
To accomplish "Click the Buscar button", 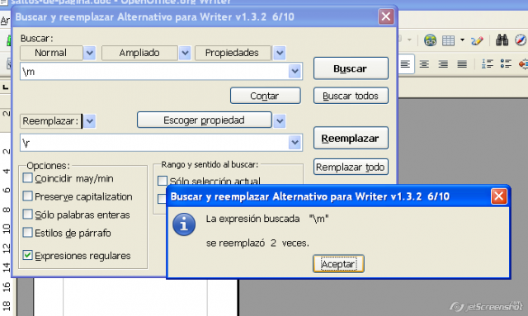I will pos(351,68).
